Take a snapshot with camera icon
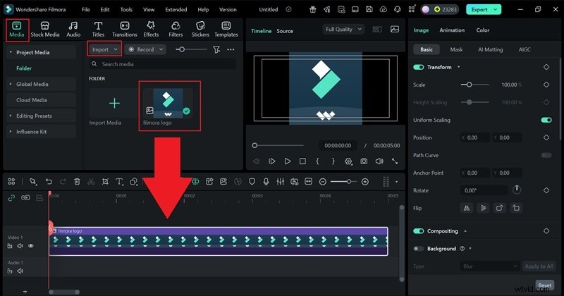564x296 pixels. point(364,161)
